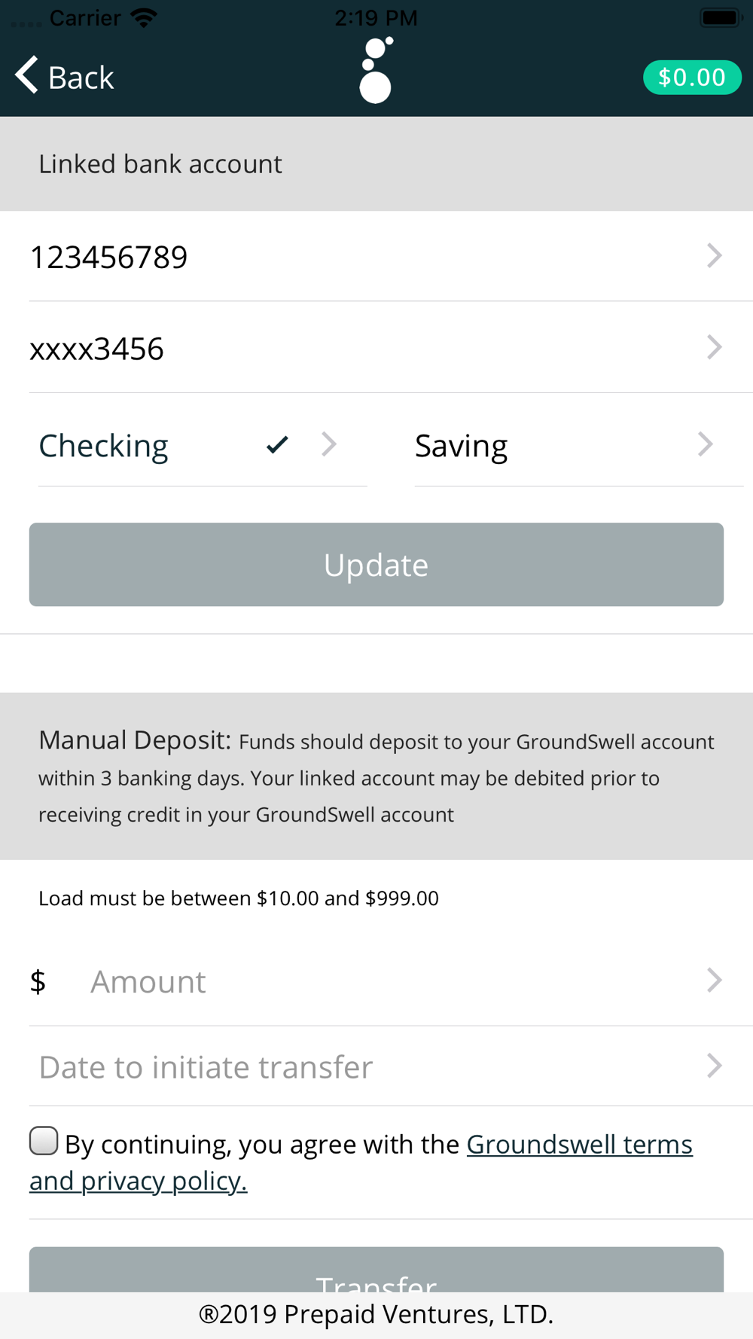This screenshot has height=1339, width=753.
Task: Tap the chevron in the Saving row
Action: pyautogui.click(x=705, y=444)
